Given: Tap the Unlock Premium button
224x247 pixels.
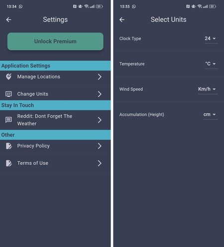Looking at the screenshot, I should pos(55,41).
